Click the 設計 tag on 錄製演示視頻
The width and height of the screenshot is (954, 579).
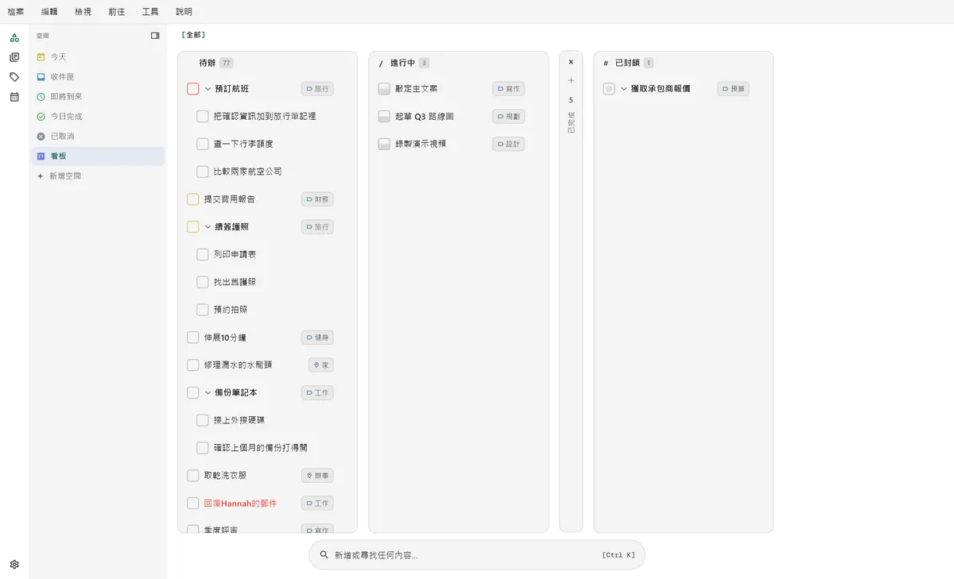coord(509,145)
